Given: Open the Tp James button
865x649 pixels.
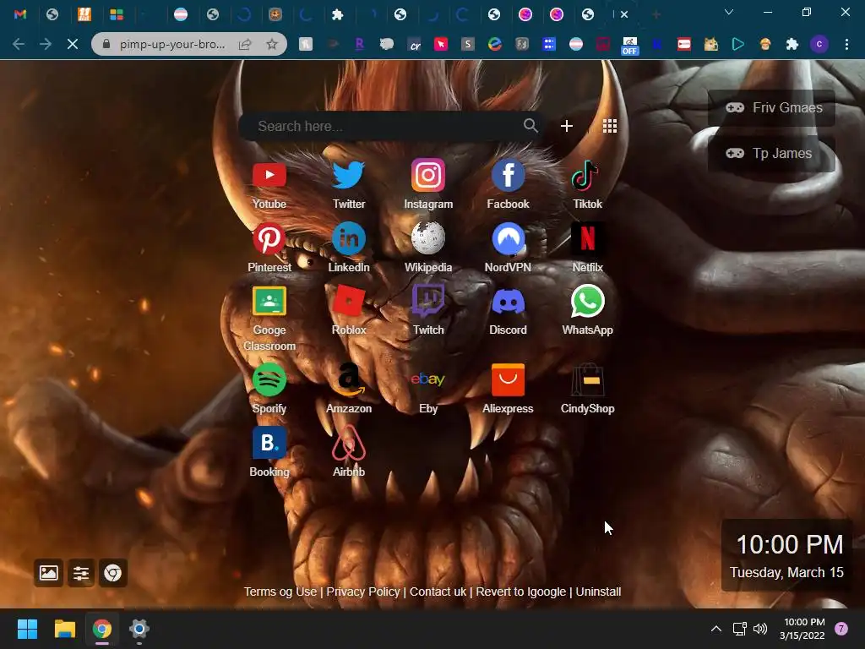Looking at the screenshot, I should coord(771,154).
